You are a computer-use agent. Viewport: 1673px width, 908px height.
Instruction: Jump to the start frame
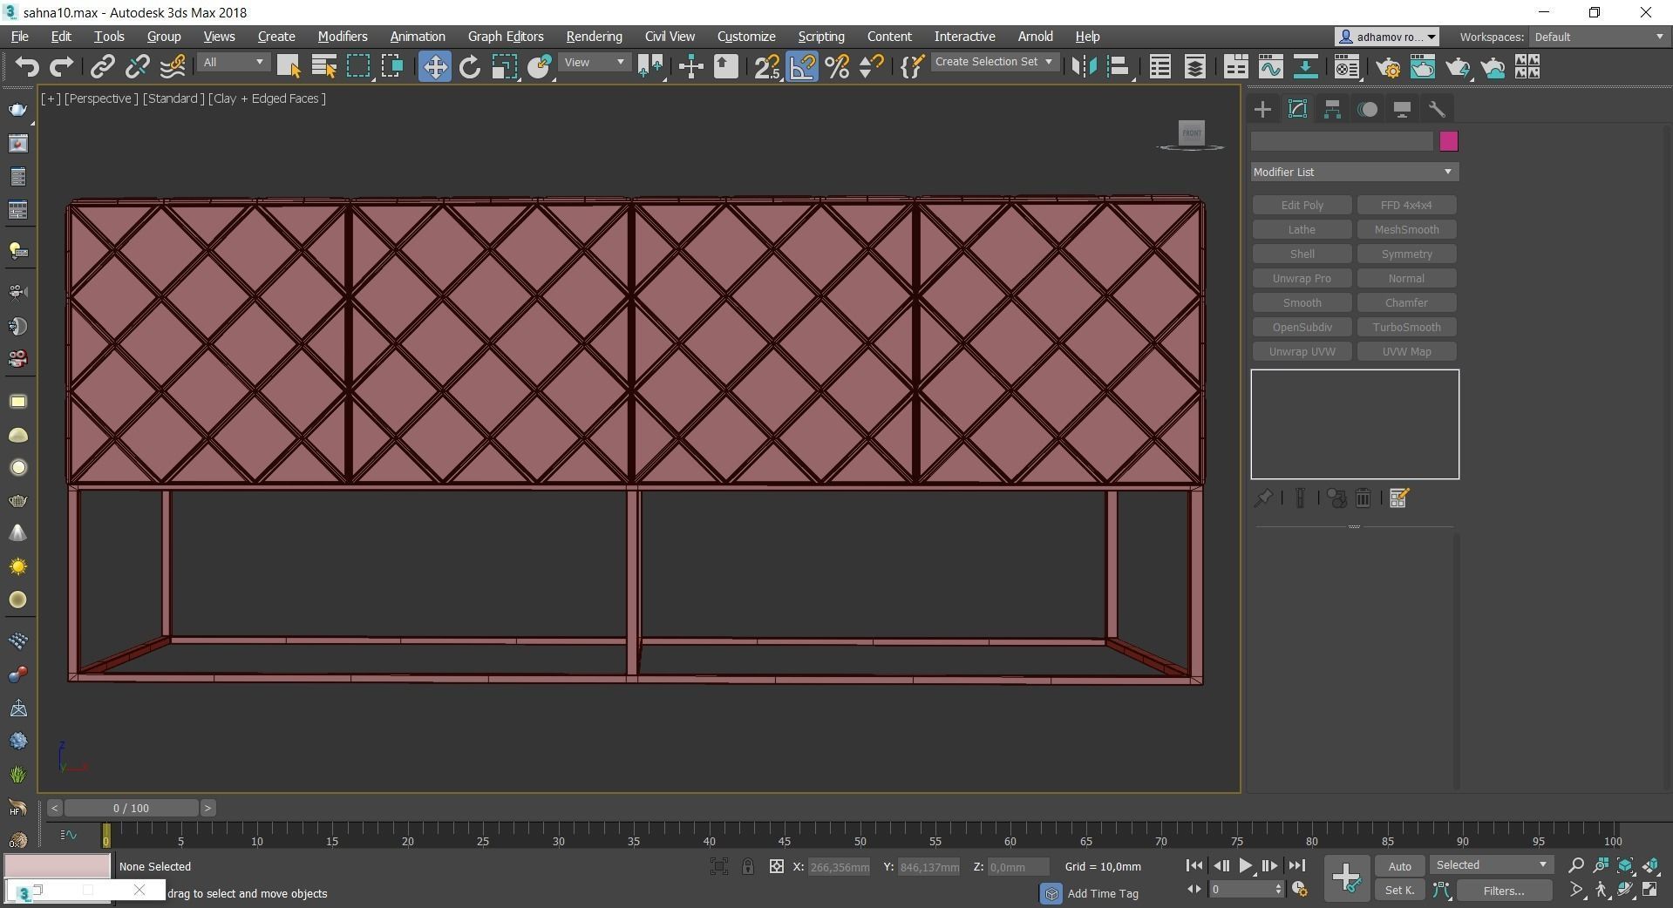pyautogui.click(x=1194, y=865)
